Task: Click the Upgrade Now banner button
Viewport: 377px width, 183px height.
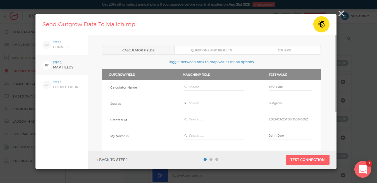Action: (263, 5)
